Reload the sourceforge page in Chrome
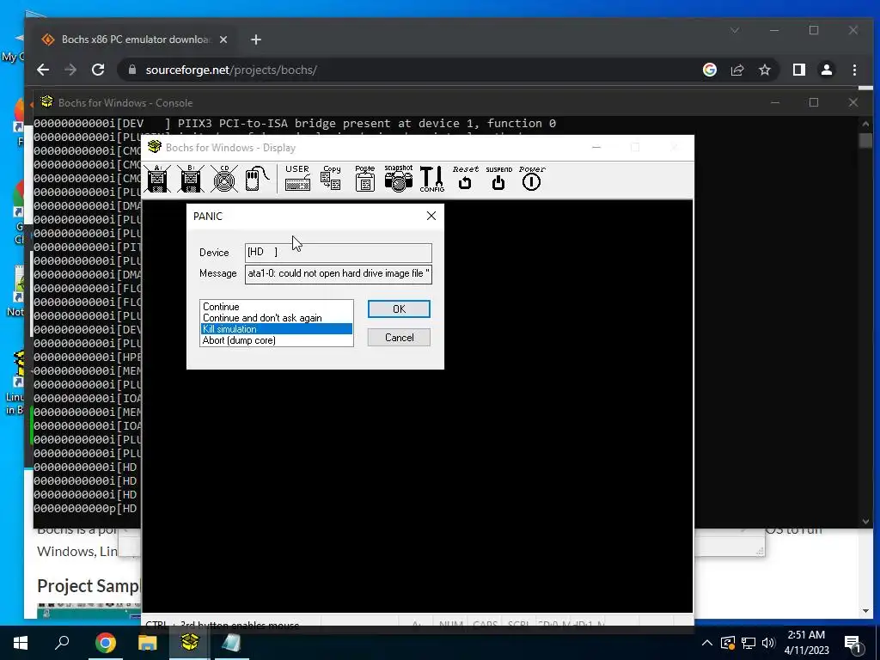The height and width of the screenshot is (660, 880). (98, 70)
